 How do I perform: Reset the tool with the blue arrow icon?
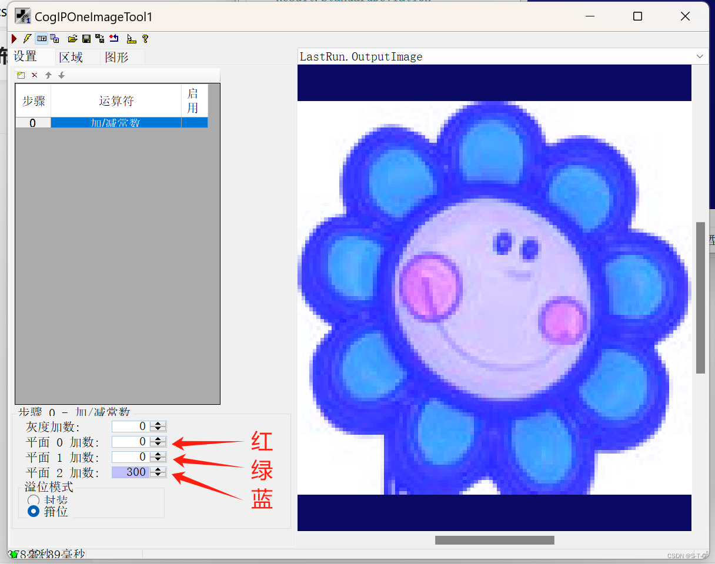113,39
